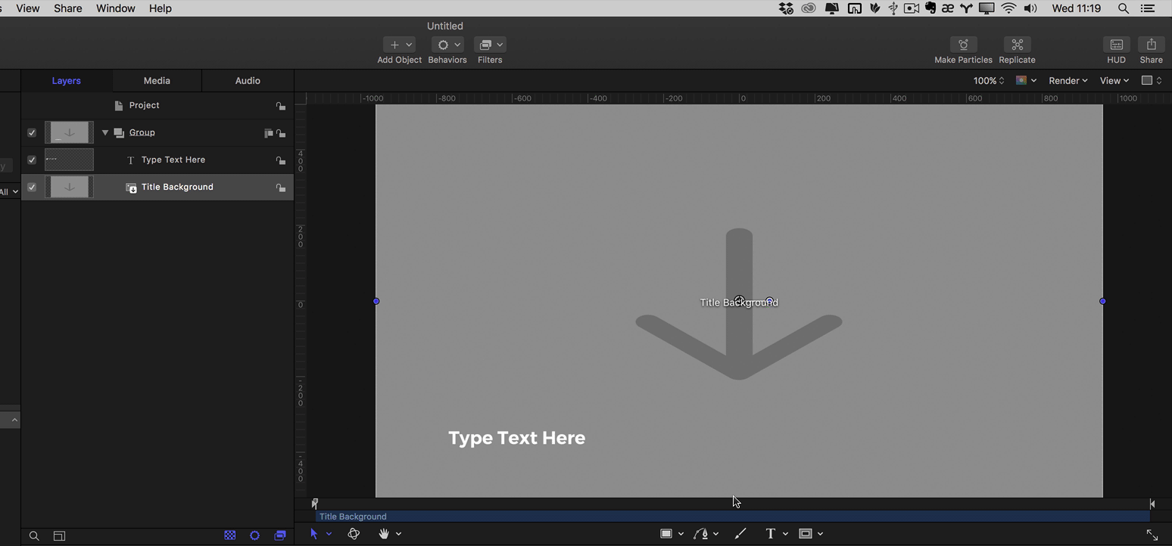Click Type Text Here on canvas
Viewport: 1172px width, 546px height.
pyautogui.click(x=517, y=438)
